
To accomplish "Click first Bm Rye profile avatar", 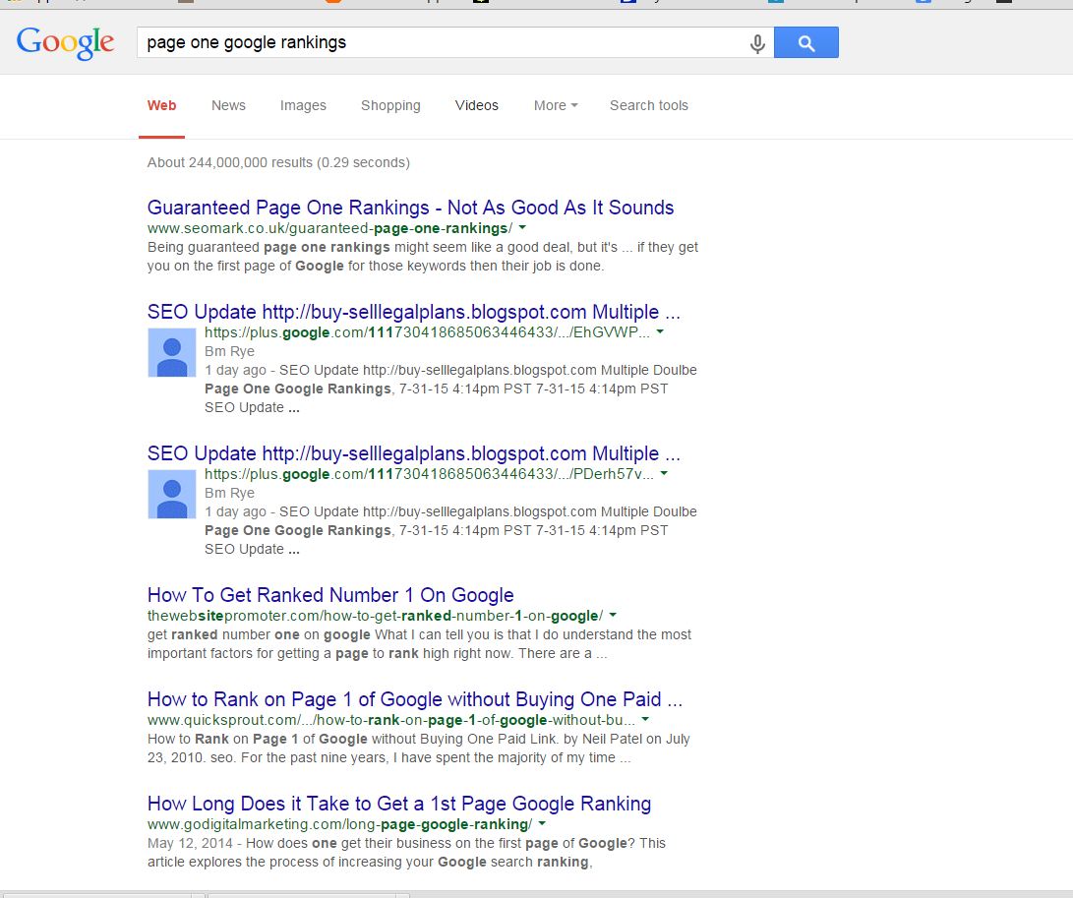I will (172, 352).
